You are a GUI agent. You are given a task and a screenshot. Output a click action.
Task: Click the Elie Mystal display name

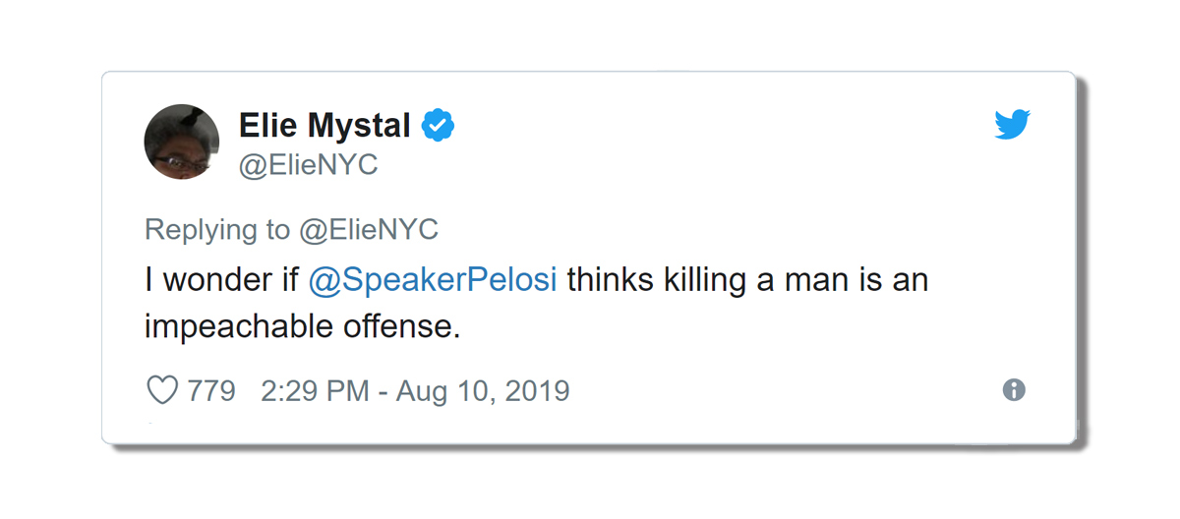pyautogui.click(x=324, y=126)
